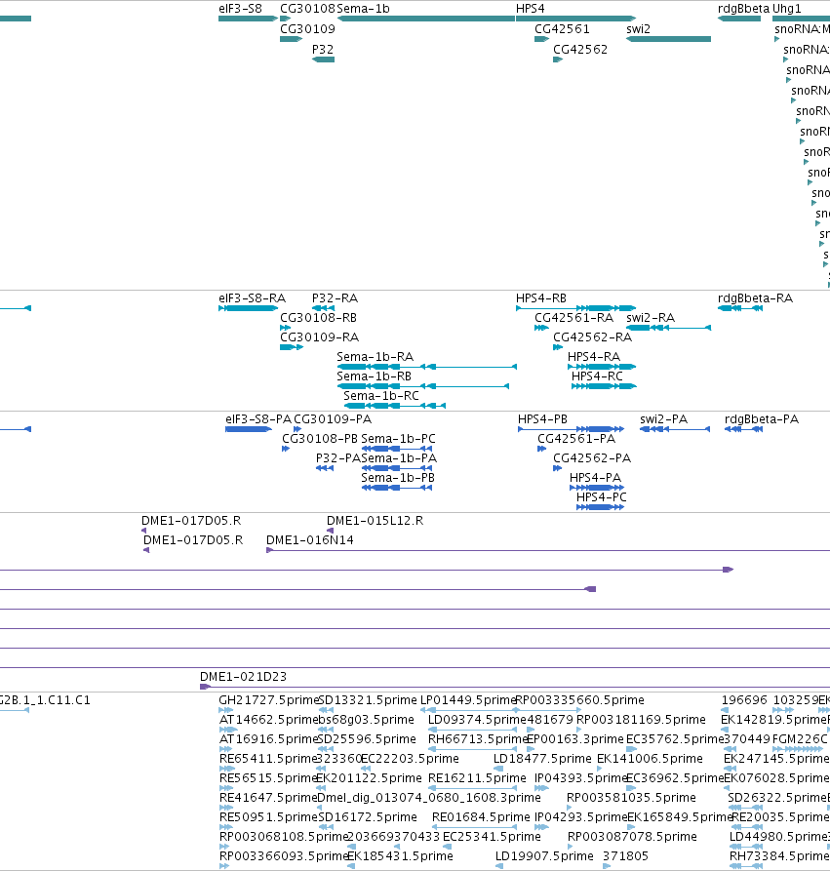Click the CG42562 gene label

click(580, 50)
